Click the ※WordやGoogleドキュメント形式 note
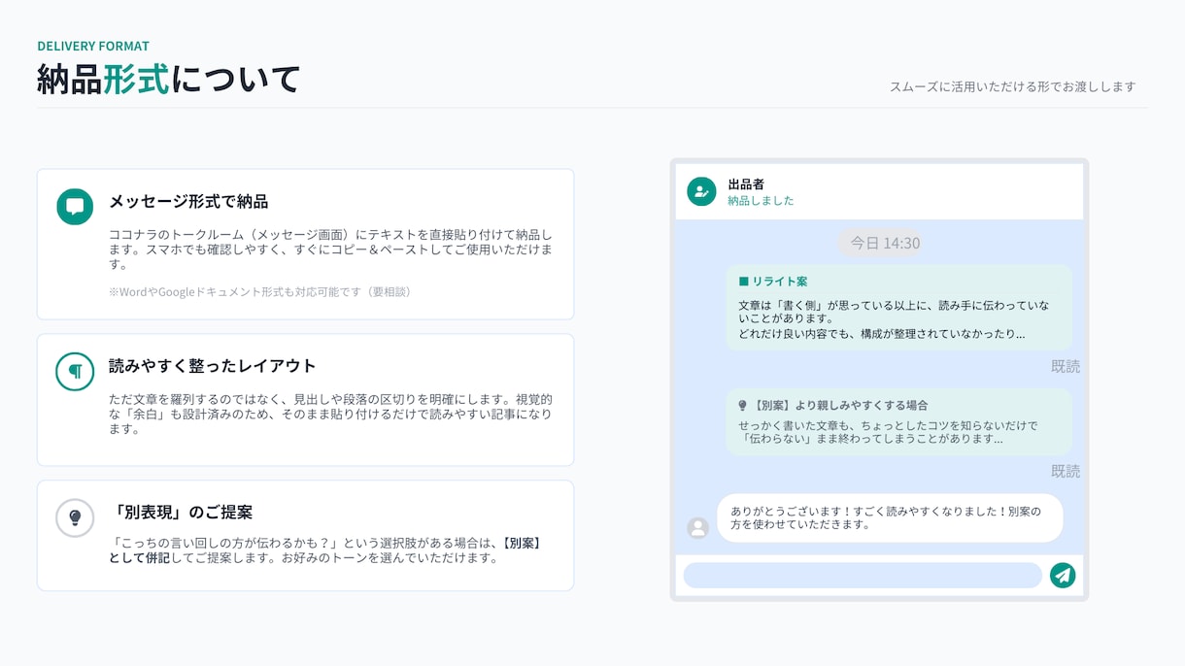Image resolution: width=1185 pixels, height=666 pixels. click(x=259, y=292)
